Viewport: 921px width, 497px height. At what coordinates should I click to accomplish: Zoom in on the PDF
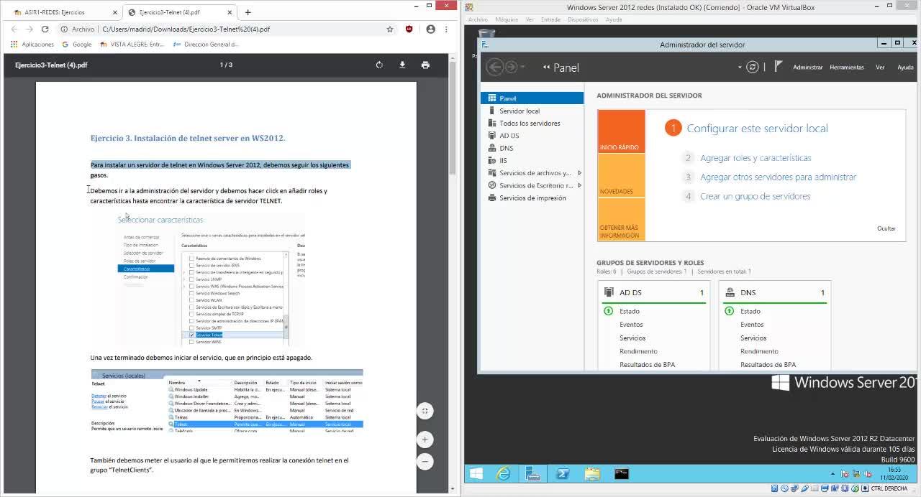click(425, 440)
